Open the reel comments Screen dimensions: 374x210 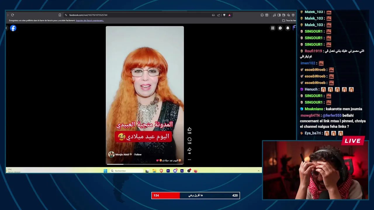(x=189, y=139)
